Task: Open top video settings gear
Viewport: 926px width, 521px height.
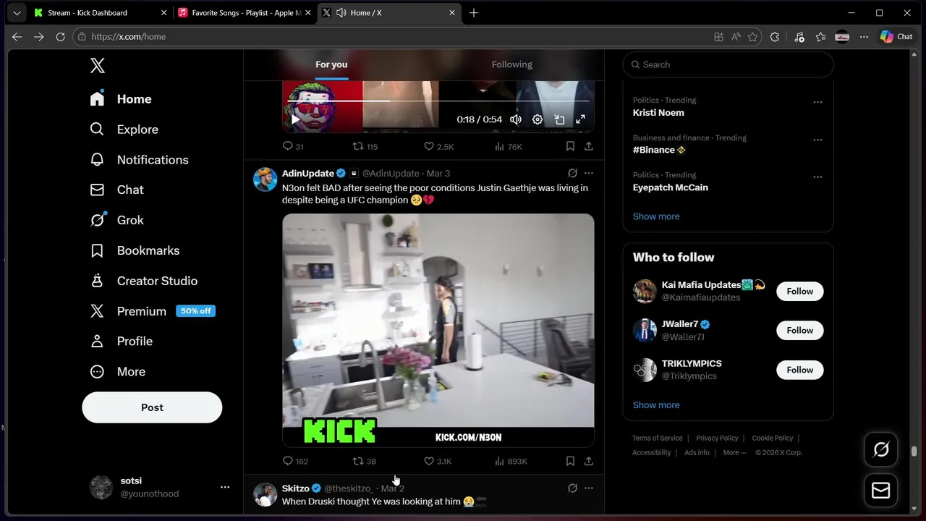Action: coord(538,119)
